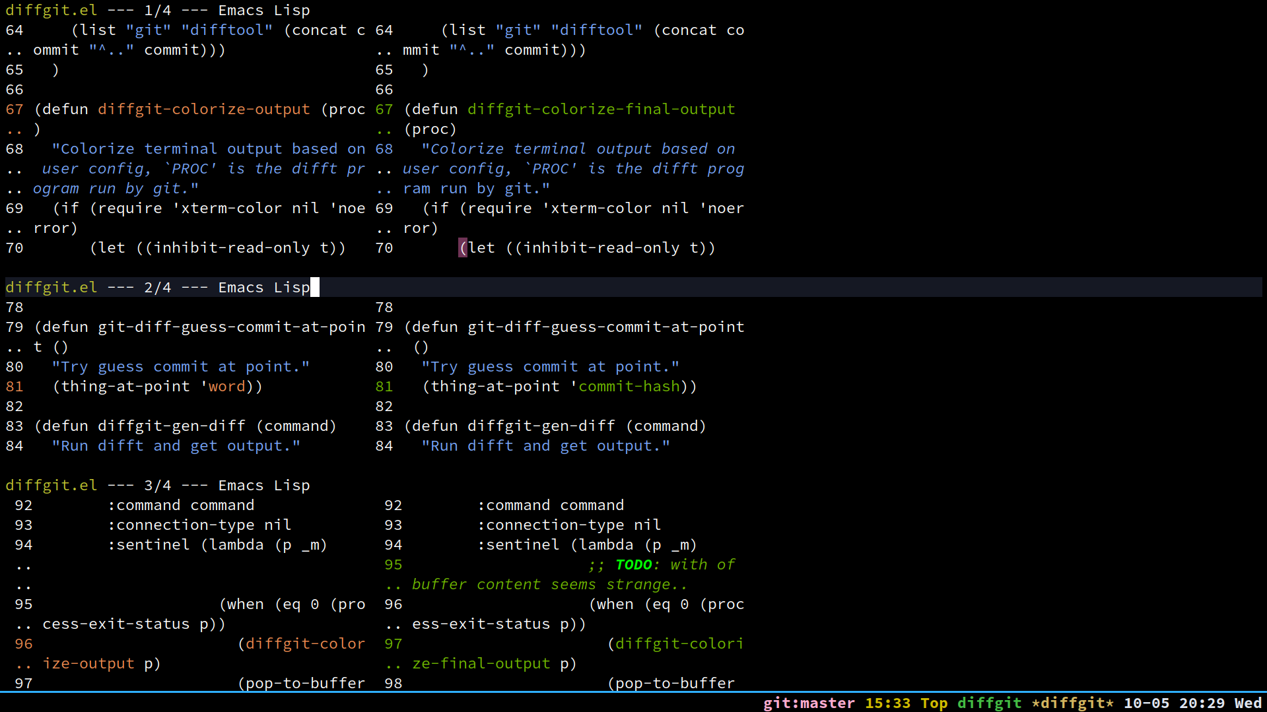Place cursor after Emacs Lisp in 2/4 header
Image resolution: width=1267 pixels, height=712 pixels.
pyautogui.click(x=316, y=287)
